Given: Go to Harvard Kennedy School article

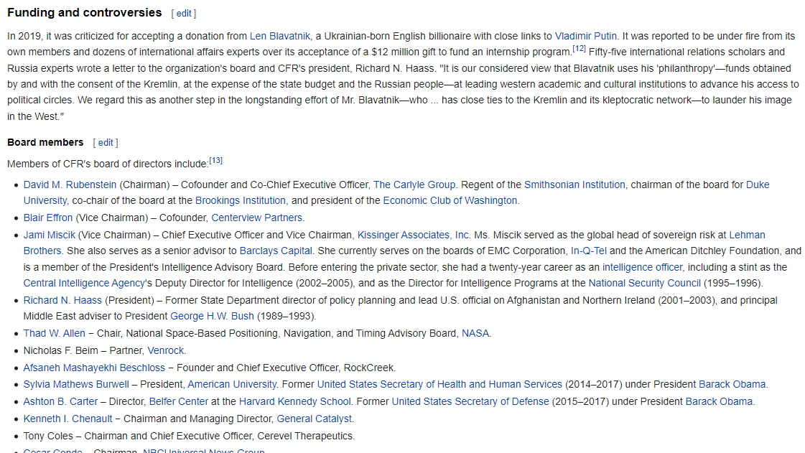Looking at the screenshot, I should point(295,402).
